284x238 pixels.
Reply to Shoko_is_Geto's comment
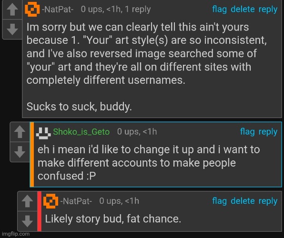point(268,132)
